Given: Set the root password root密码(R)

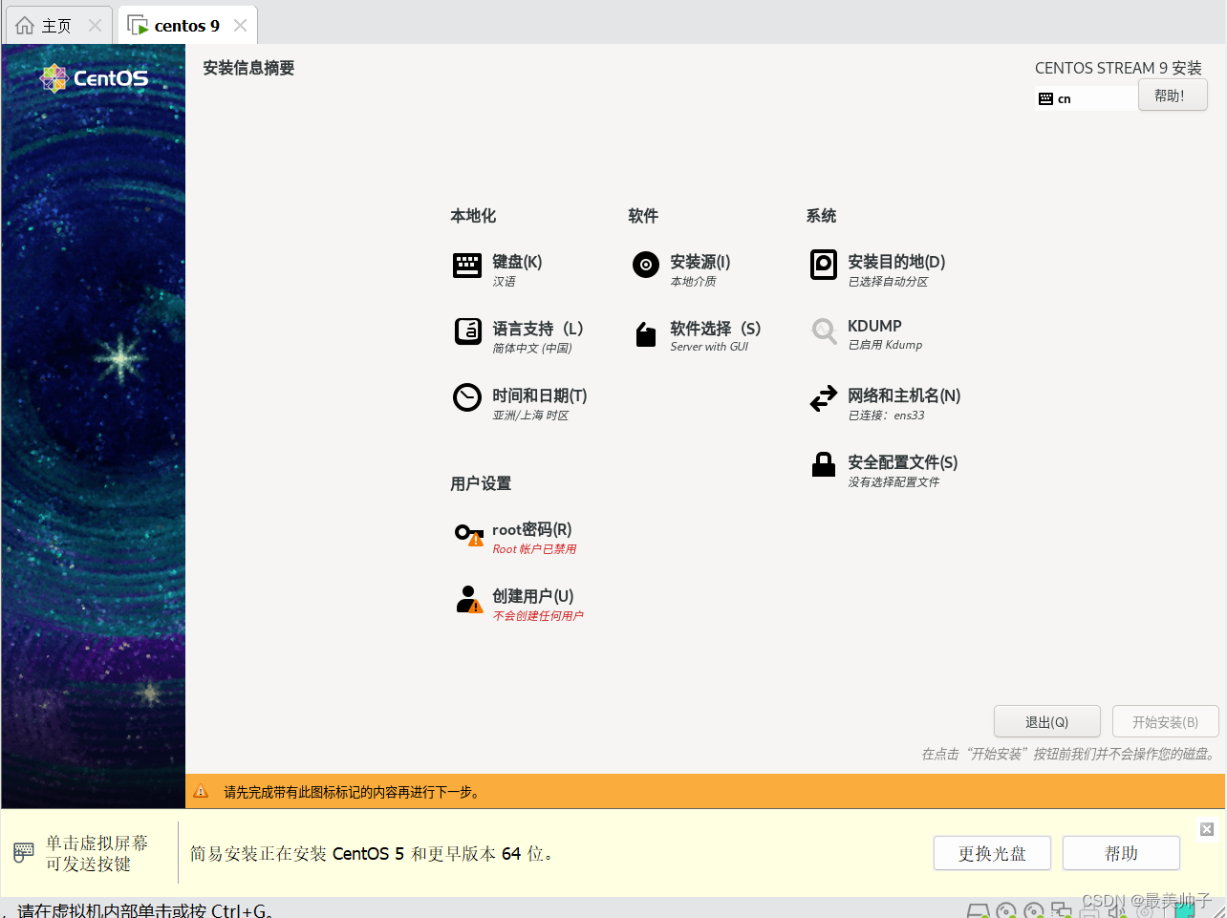Looking at the screenshot, I should 515,538.
